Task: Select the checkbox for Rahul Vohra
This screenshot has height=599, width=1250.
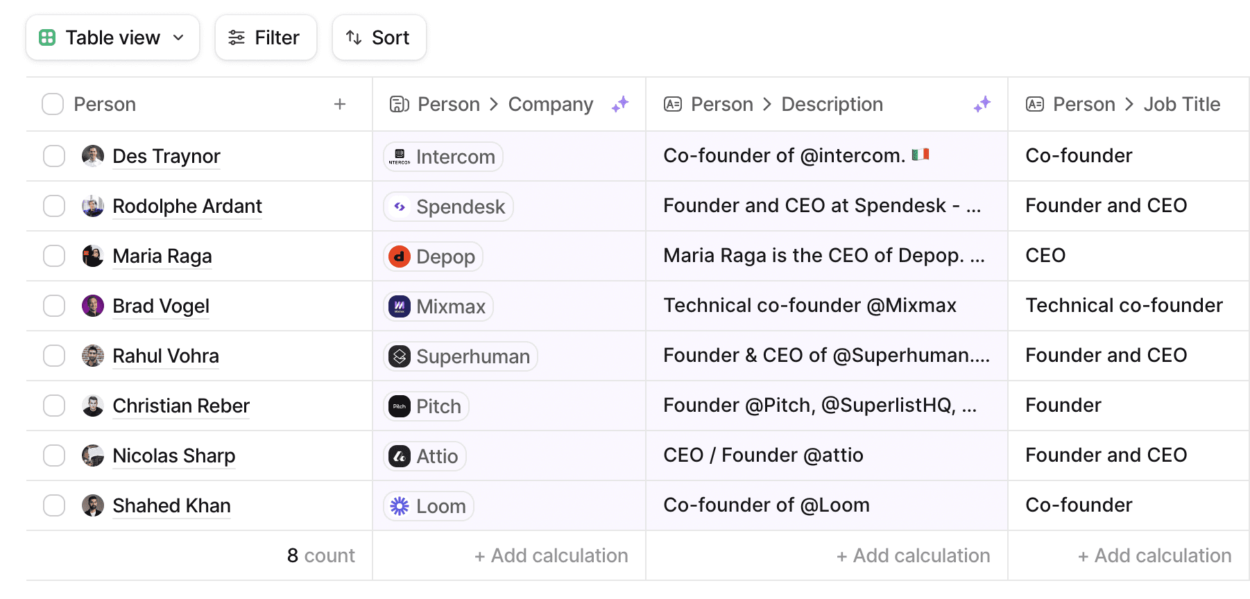Action: [x=54, y=356]
